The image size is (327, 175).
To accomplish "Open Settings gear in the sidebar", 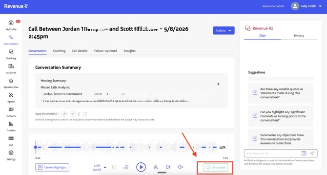I will [11, 153].
